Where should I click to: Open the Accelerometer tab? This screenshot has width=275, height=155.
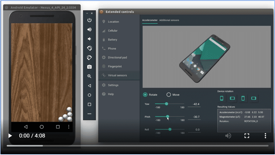150,20
